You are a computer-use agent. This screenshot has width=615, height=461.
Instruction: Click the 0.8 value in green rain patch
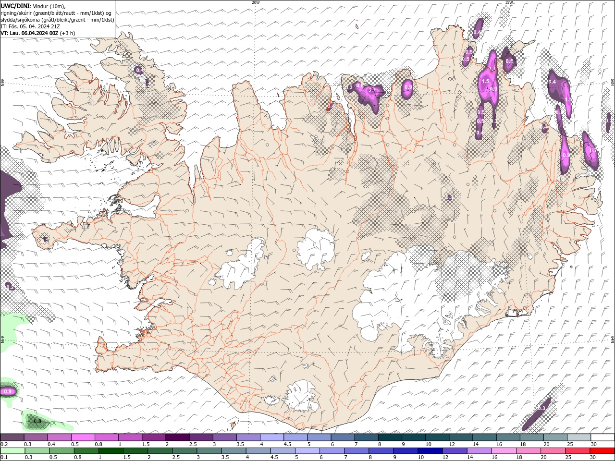37,421
